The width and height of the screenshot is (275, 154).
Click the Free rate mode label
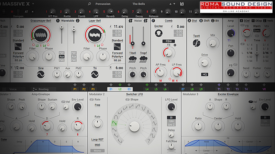tap(98, 105)
